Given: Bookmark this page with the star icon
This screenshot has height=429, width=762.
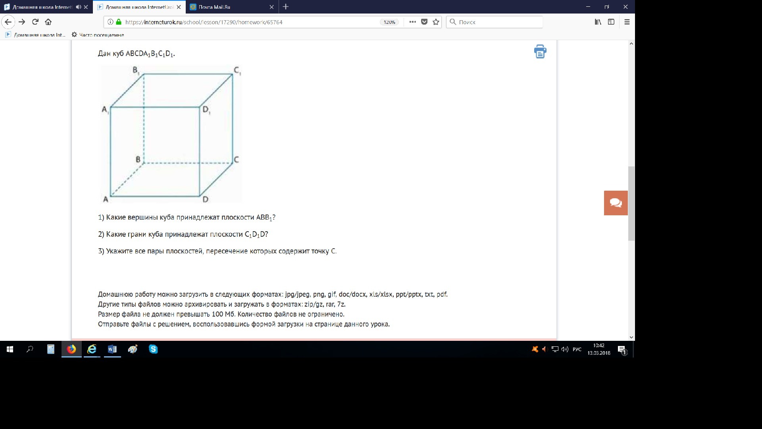Looking at the screenshot, I should [x=436, y=22].
